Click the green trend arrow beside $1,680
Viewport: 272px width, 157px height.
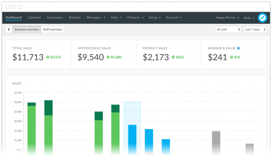pyautogui.click(x=108, y=57)
